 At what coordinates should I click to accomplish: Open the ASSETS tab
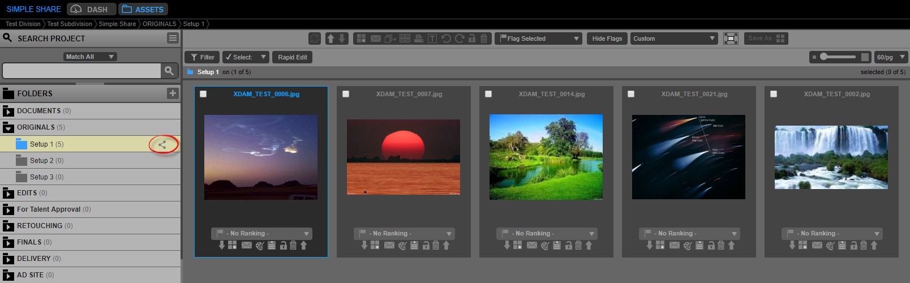pyautogui.click(x=143, y=9)
